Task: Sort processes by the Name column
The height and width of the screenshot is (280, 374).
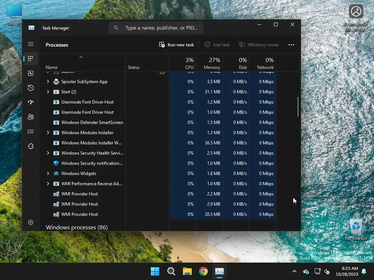Action: (x=83, y=63)
